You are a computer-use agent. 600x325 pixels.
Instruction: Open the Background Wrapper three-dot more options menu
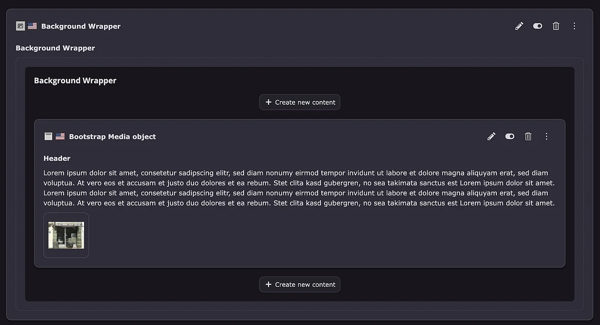(x=574, y=26)
